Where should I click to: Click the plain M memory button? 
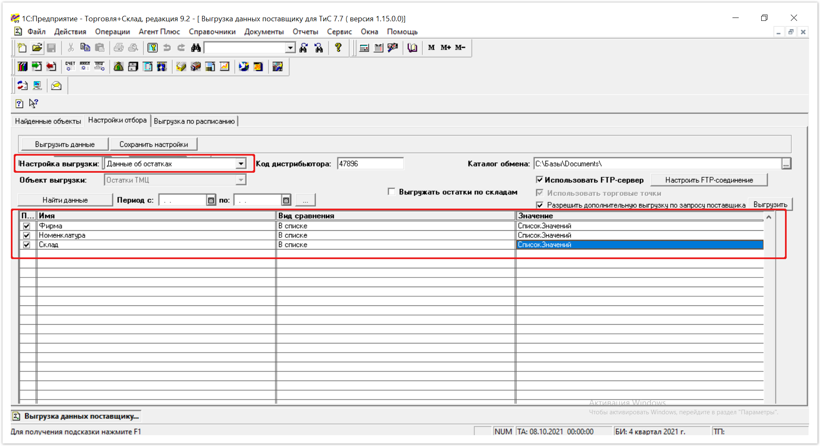(431, 48)
